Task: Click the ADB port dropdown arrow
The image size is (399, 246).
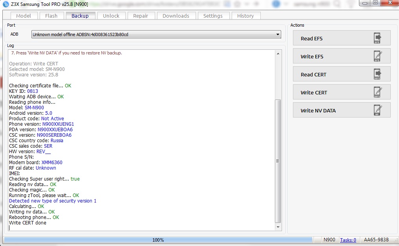Action: (278, 34)
